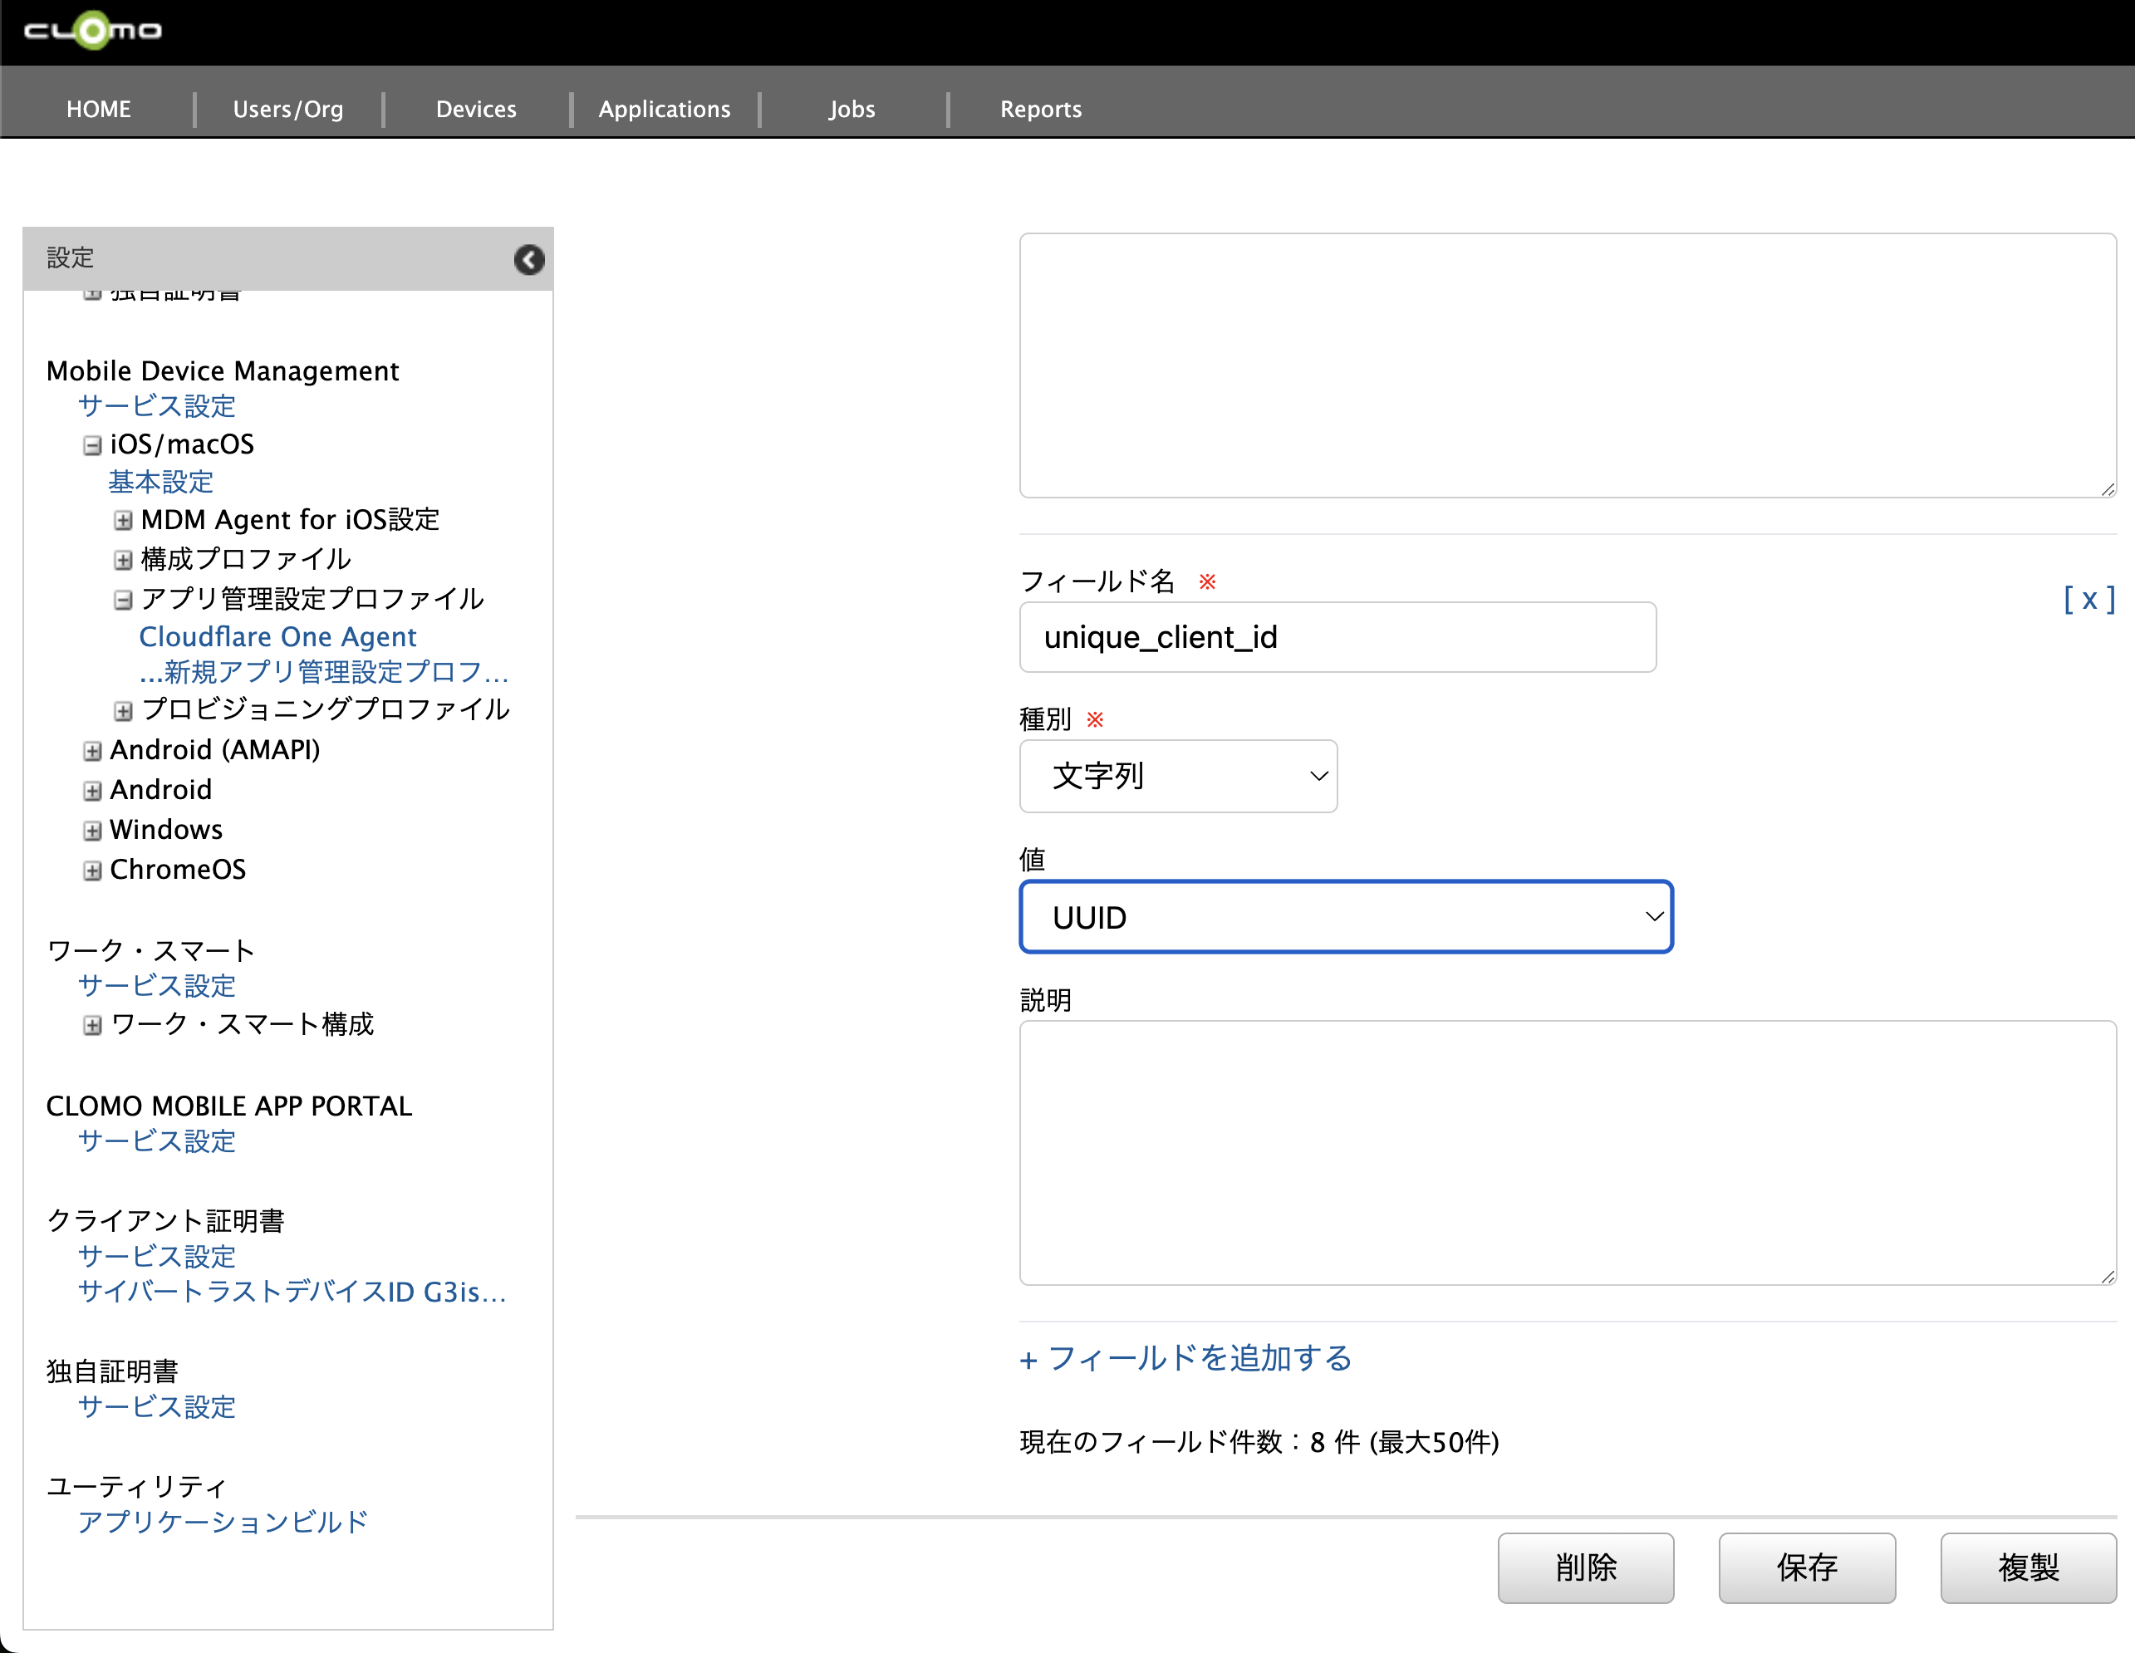Expand 構成プロファイル tree node
2135x1653 pixels.
coord(122,560)
